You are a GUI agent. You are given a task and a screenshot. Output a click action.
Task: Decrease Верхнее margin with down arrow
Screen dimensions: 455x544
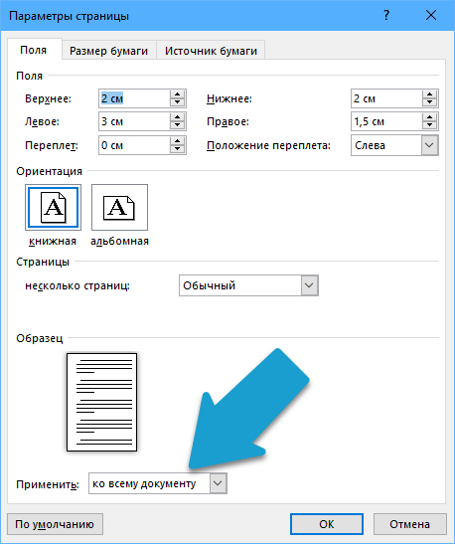pos(177,102)
